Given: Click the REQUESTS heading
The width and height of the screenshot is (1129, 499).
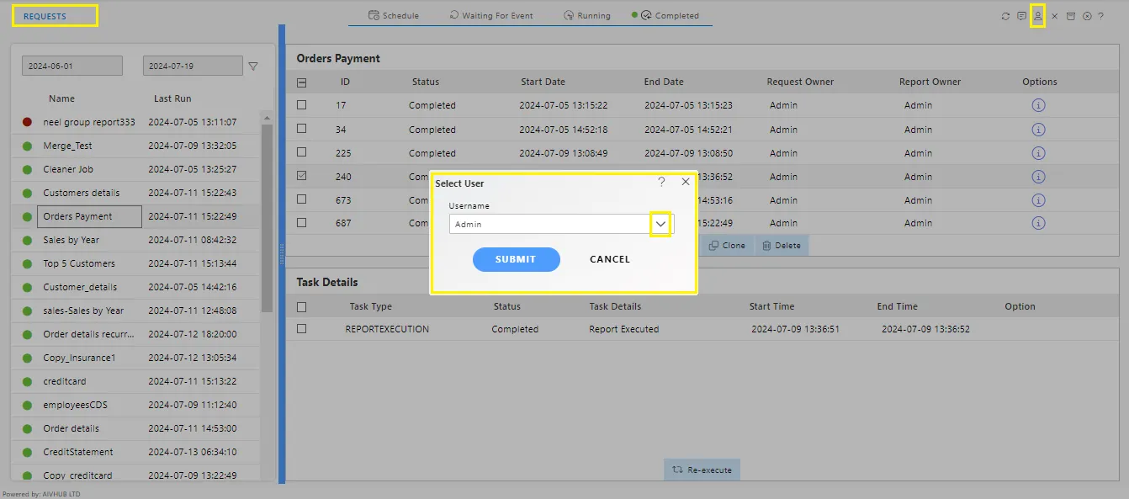Looking at the screenshot, I should coord(45,16).
